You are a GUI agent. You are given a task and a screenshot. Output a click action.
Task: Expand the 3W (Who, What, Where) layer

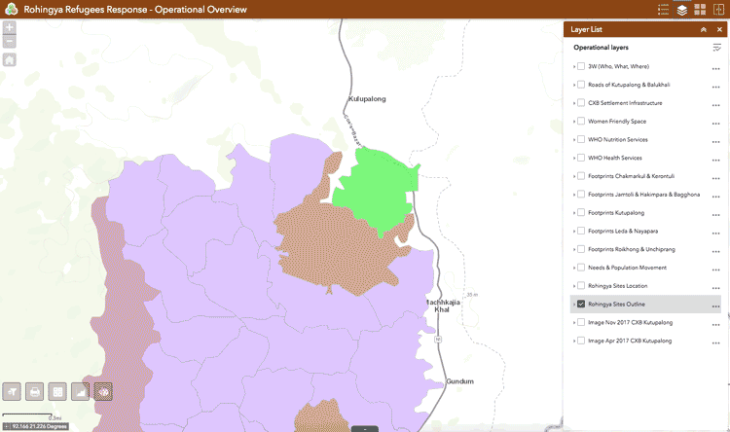(573, 67)
